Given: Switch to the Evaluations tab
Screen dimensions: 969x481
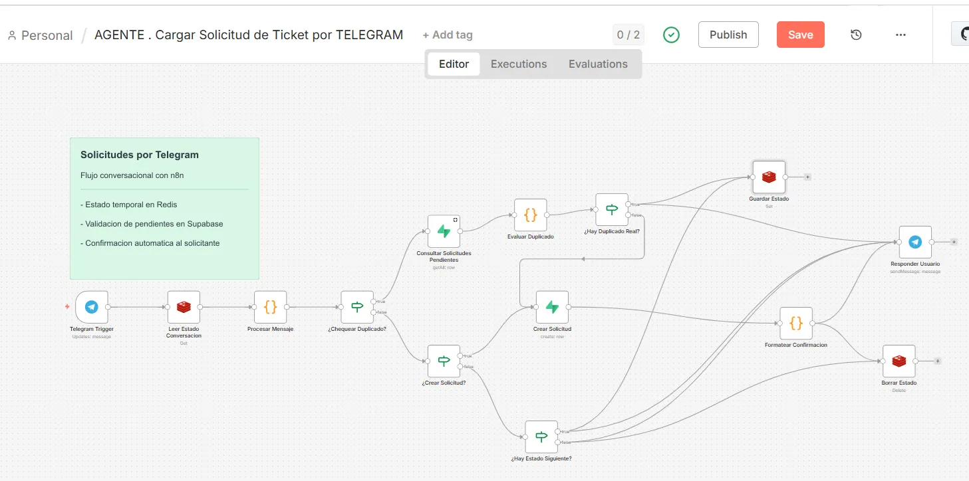Looking at the screenshot, I should [x=598, y=64].
